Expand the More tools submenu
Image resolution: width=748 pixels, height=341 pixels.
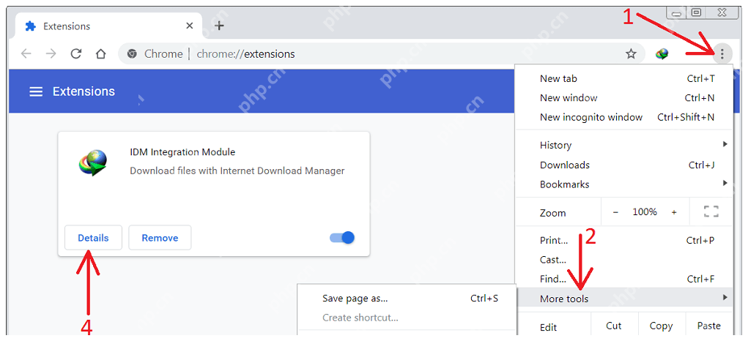624,299
